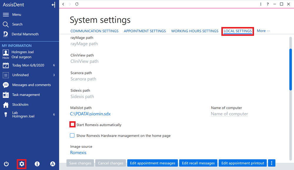Click the Name of computer field
This screenshot has width=294, height=170.
229,114
